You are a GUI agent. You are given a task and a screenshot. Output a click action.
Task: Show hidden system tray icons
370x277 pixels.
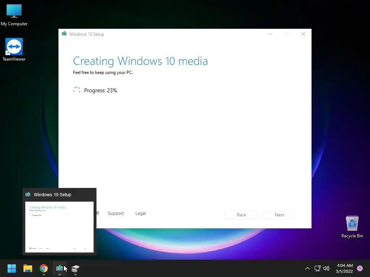[x=307, y=268]
